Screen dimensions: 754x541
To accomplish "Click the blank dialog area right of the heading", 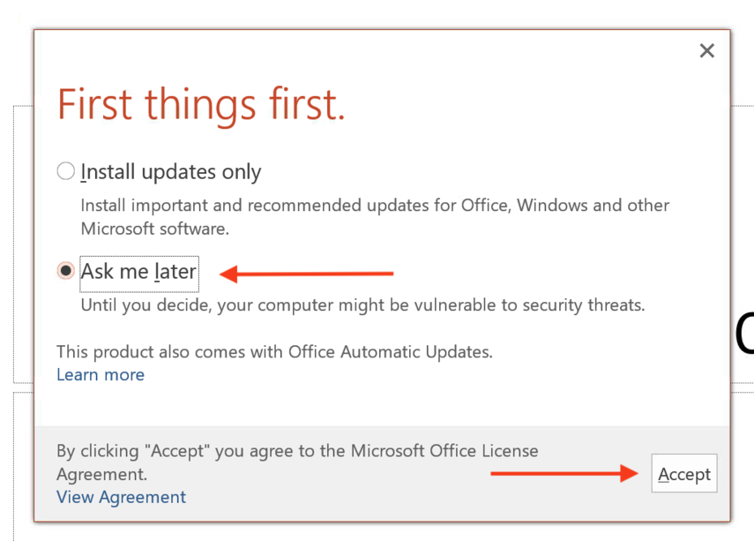I will point(529,106).
